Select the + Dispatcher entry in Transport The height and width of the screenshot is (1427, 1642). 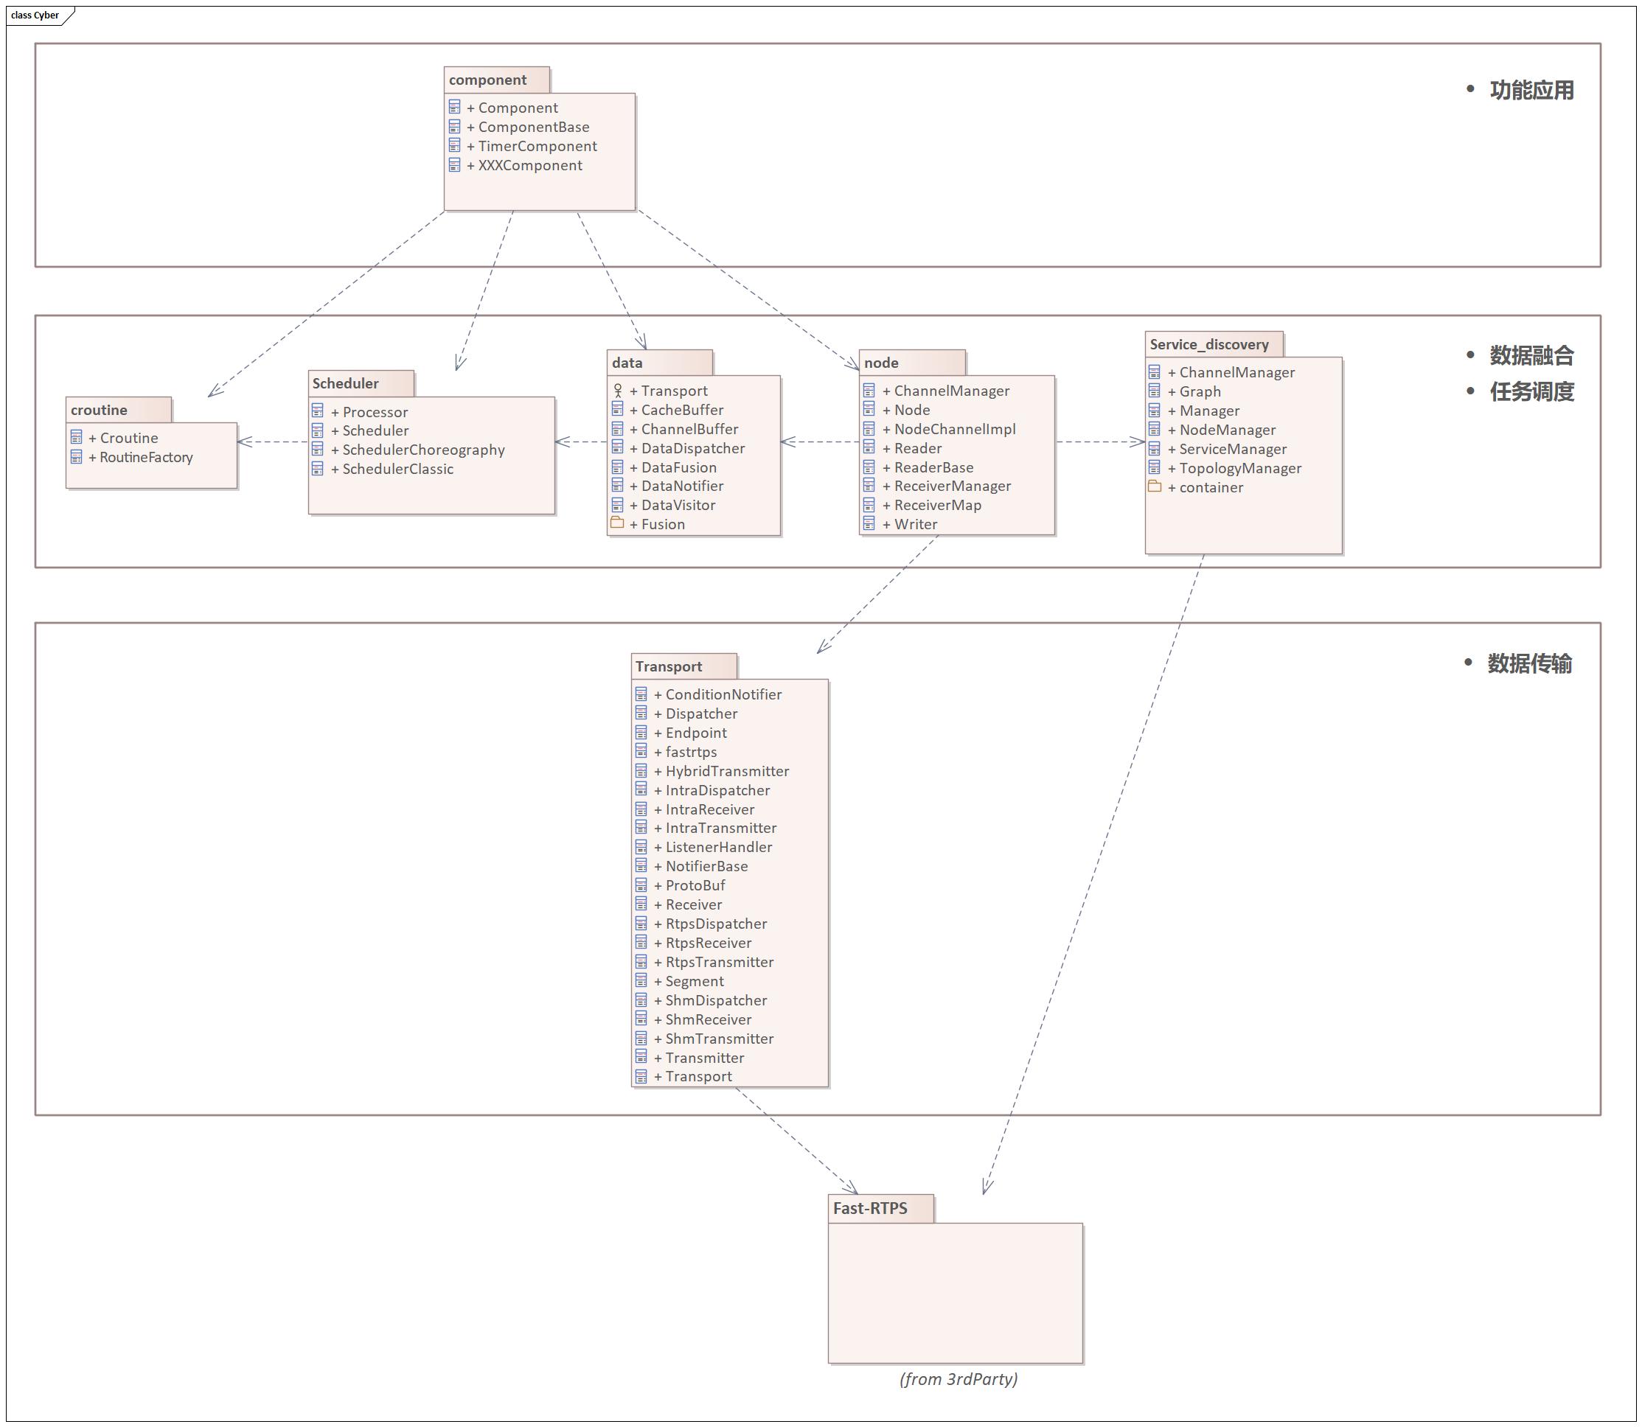[x=695, y=713]
